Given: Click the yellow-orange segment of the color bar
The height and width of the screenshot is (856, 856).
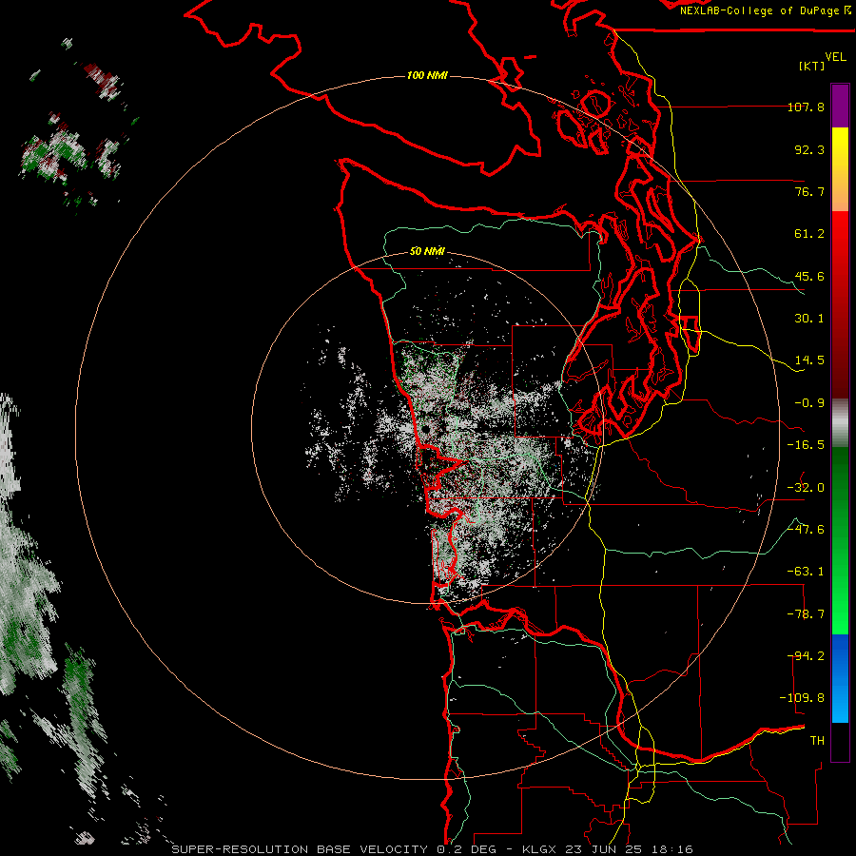Looking at the screenshot, I should 840,169.
